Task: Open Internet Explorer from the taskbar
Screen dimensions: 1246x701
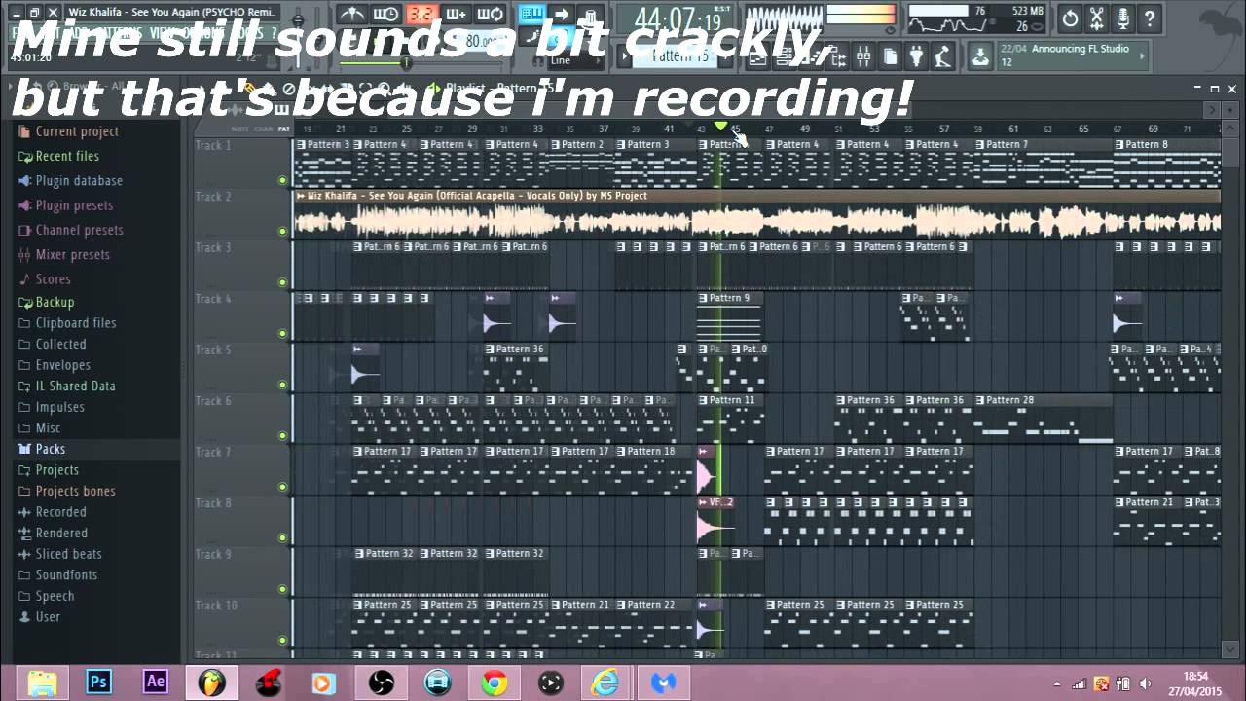Action: [605, 683]
